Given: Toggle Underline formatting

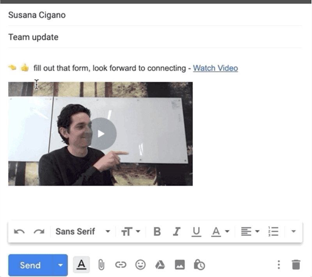Looking at the screenshot, I should (196, 232).
